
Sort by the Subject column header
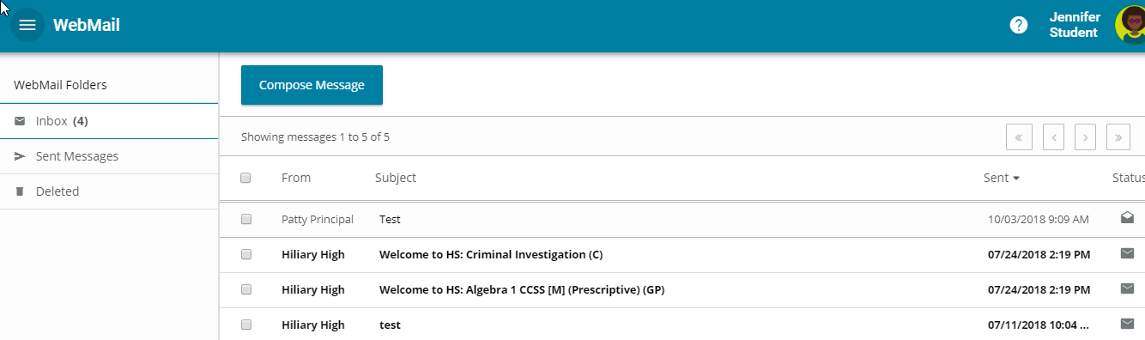[x=396, y=178]
